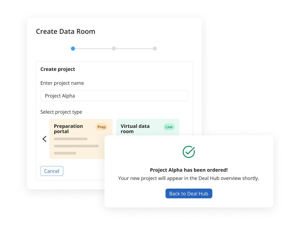Click the second step dot in progress tracker
This screenshot has width=300, height=225.
coord(114,49)
